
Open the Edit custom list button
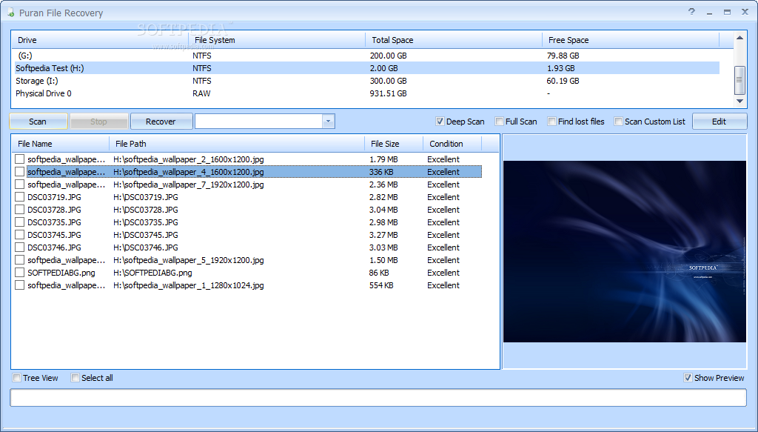tap(720, 122)
